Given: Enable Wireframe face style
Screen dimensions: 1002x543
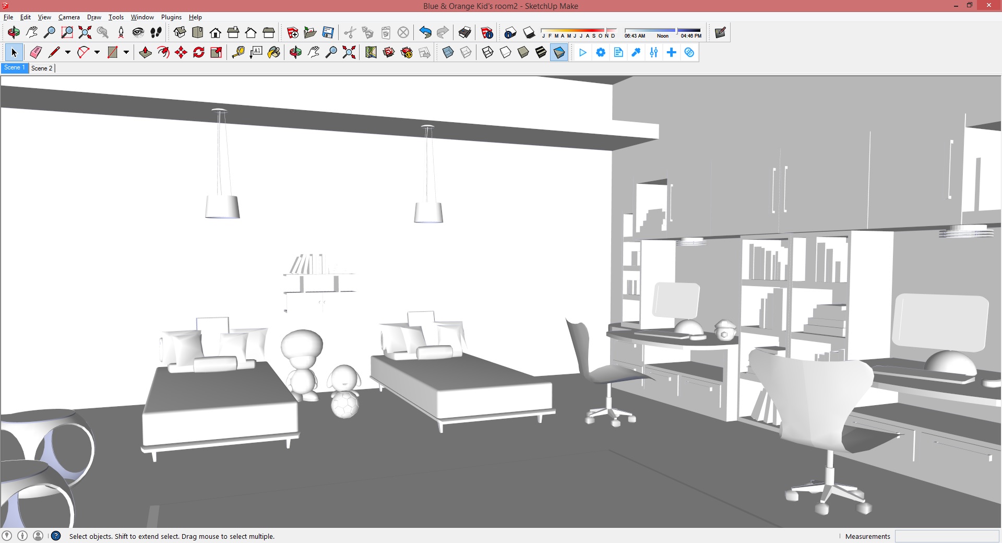Looking at the screenshot, I should point(488,52).
